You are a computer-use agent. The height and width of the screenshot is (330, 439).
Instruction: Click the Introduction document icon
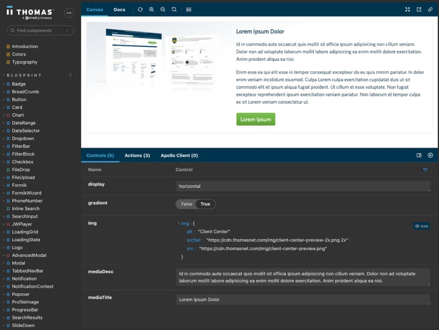pyautogui.click(x=8, y=47)
